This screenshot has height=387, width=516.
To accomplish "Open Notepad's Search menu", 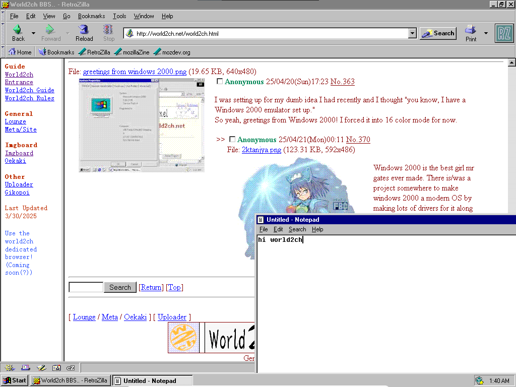I will coord(297,229).
